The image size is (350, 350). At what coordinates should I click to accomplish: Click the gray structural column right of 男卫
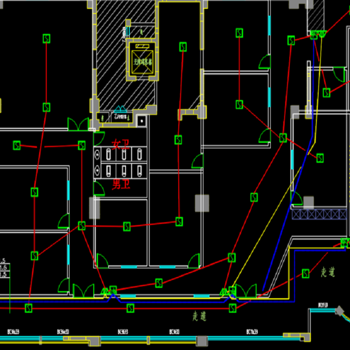coord(202,203)
